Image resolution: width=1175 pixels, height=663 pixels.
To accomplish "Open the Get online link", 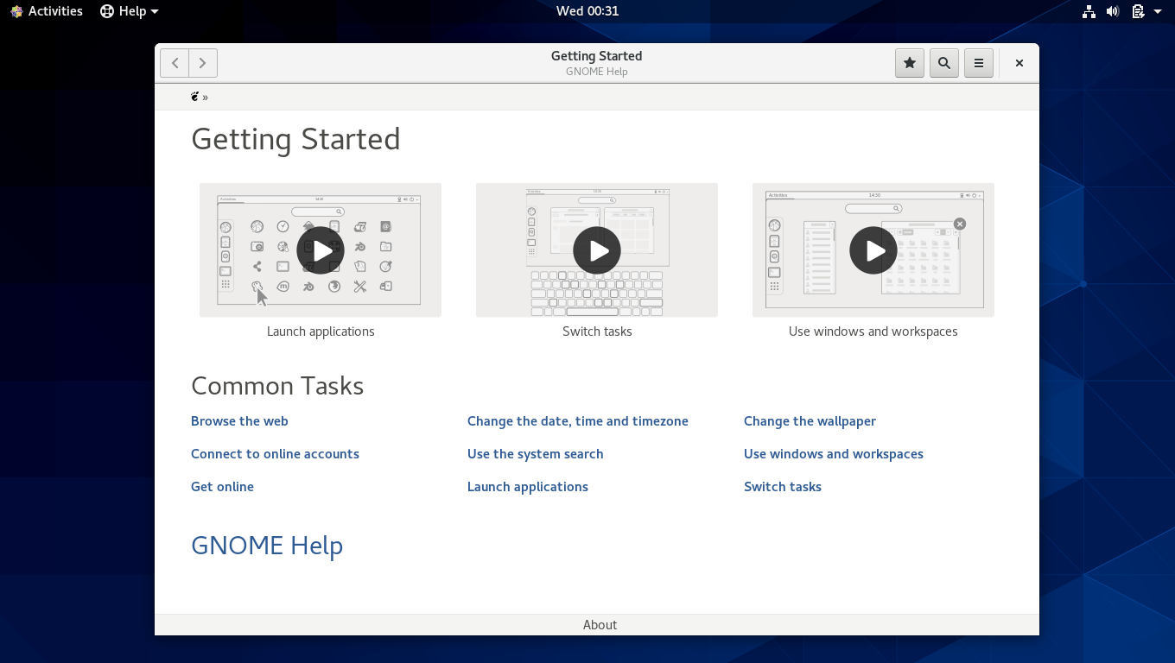I will coord(222,487).
